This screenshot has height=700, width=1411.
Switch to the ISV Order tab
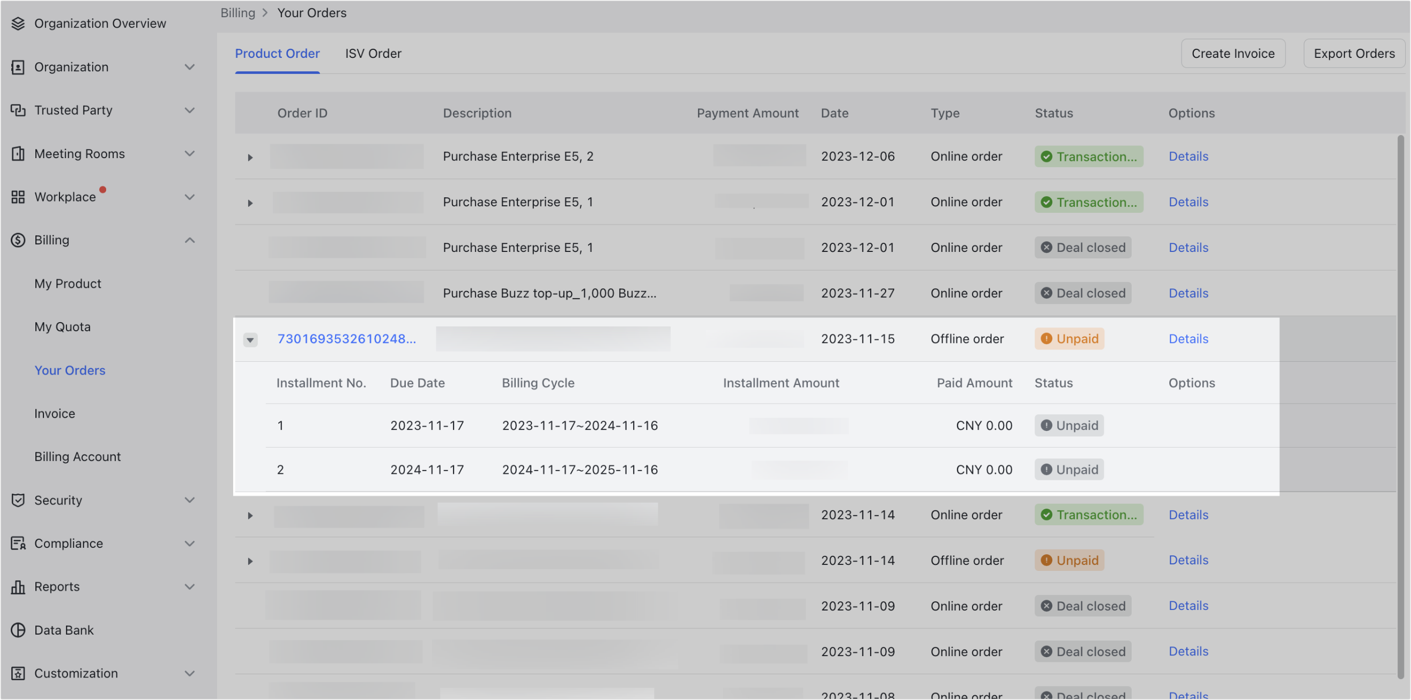[373, 53]
